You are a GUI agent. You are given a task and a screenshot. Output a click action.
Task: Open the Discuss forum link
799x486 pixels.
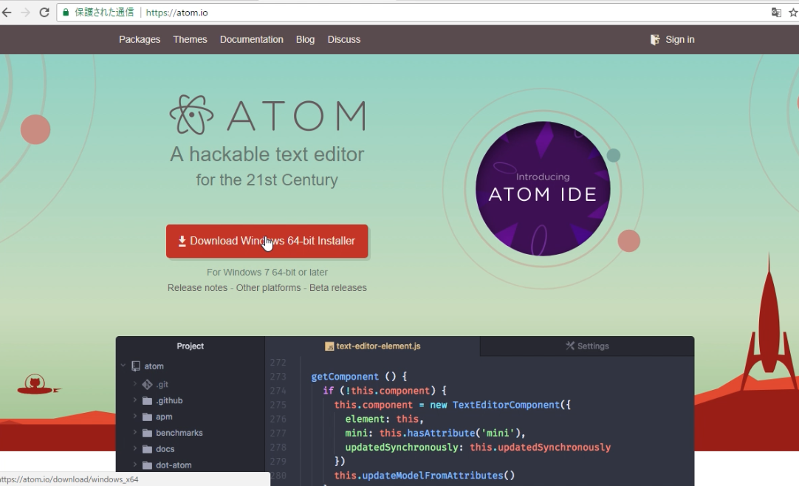344,40
